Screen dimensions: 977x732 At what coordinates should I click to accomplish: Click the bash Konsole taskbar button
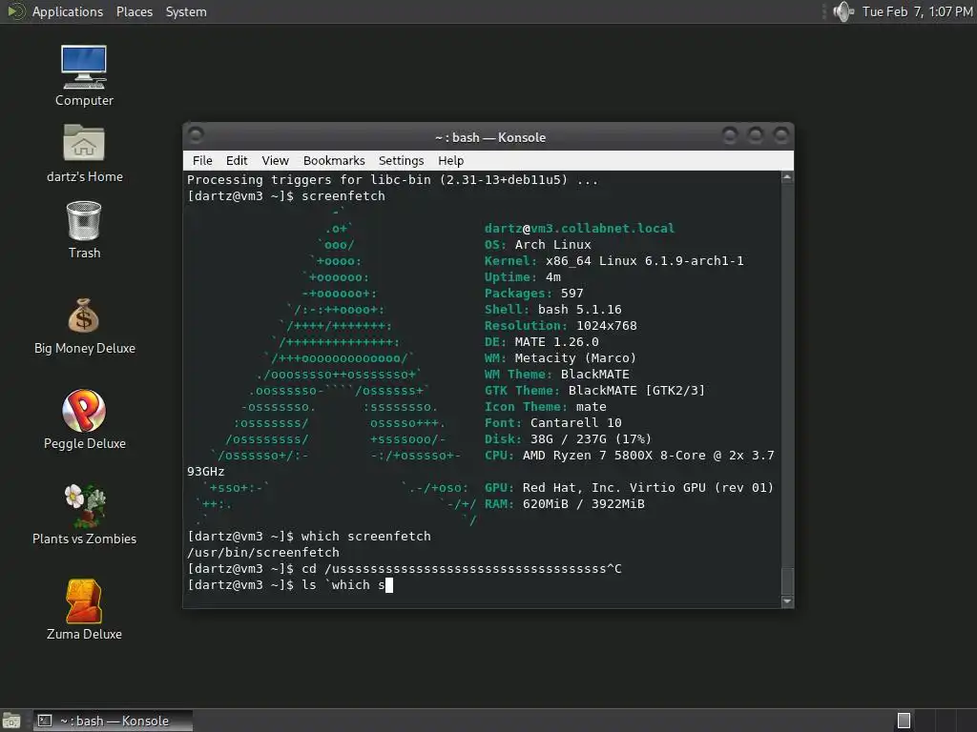pyautogui.click(x=113, y=721)
